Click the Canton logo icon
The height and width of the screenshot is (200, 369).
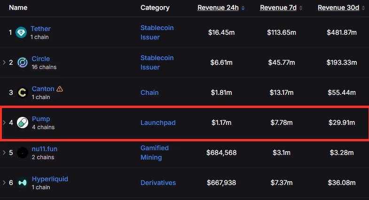[23, 92]
